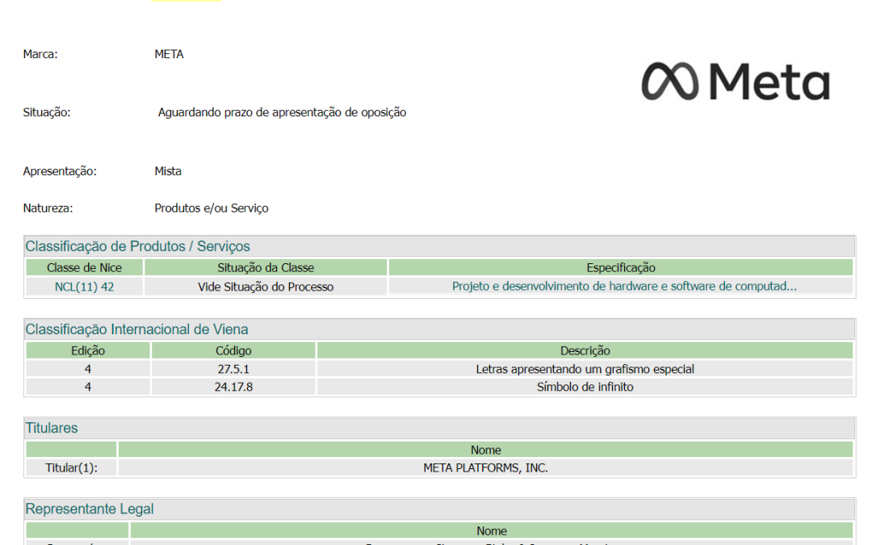Open the NCL(11) 42 class link
Viewport: 872px width, 545px height.
(x=84, y=287)
